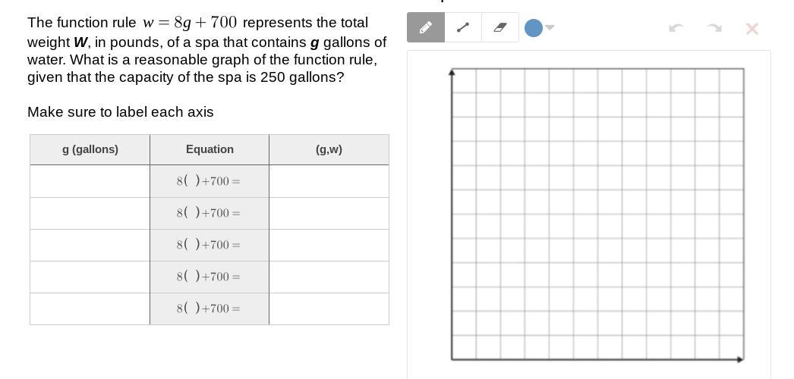Click the fourth g (gallons) input cell

click(90, 277)
